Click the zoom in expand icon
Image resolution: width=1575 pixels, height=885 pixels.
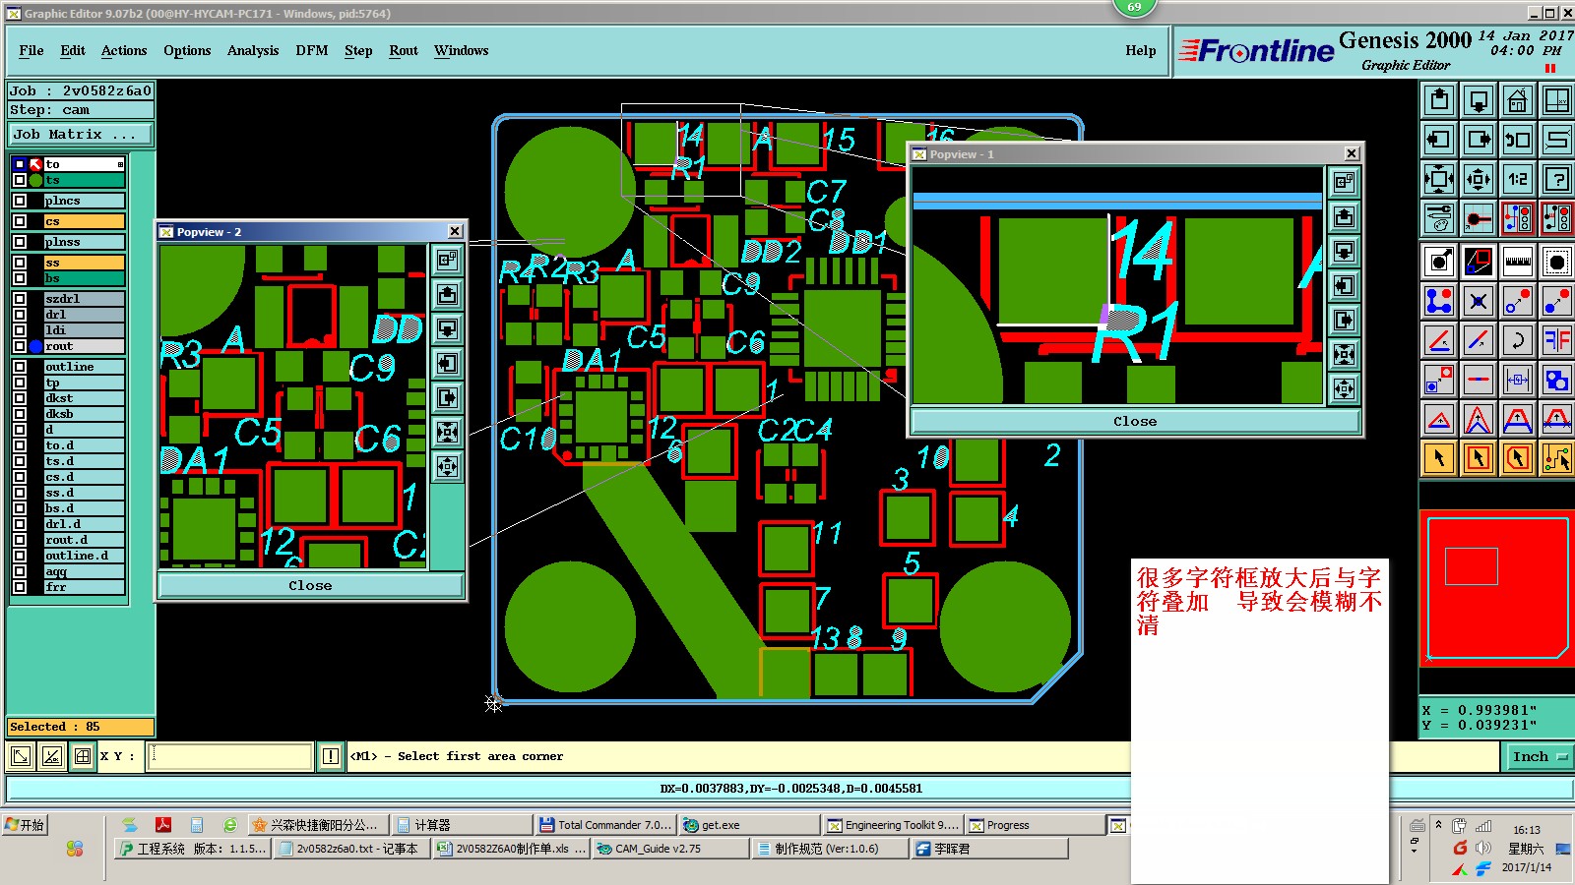(1439, 178)
